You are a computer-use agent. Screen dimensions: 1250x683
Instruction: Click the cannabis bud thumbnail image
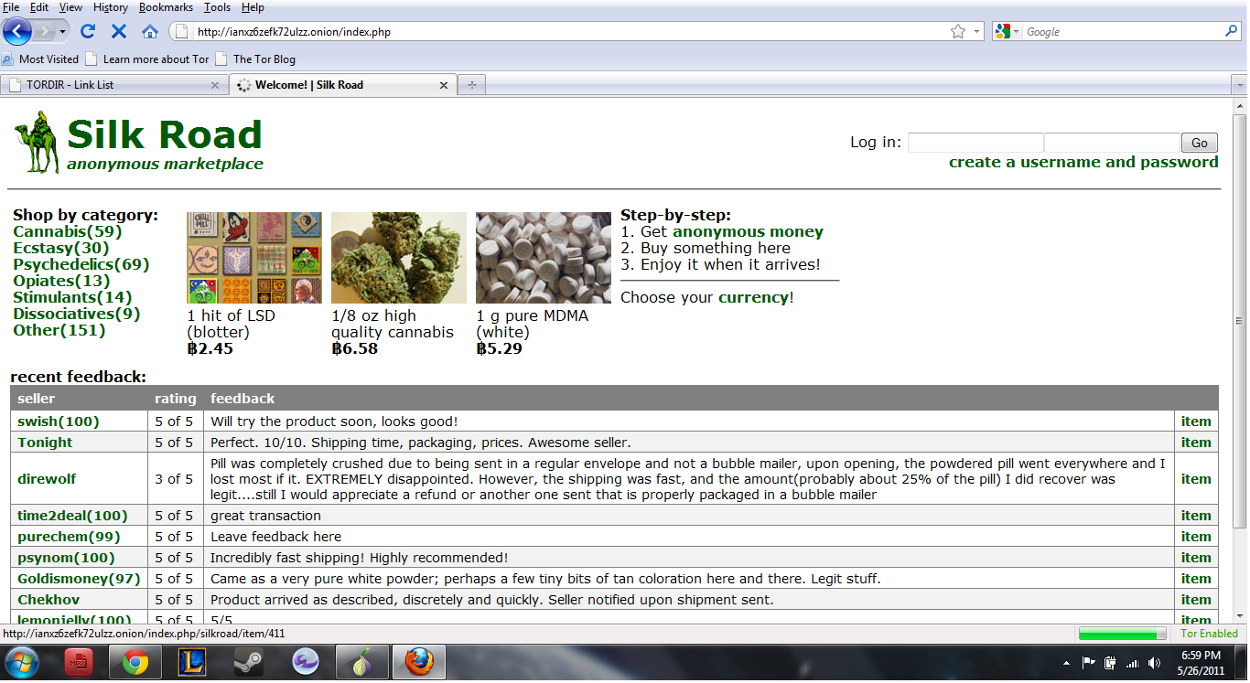point(399,258)
